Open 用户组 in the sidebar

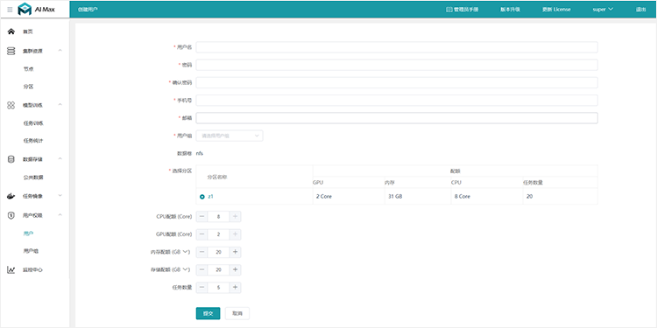(x=31, y=251)
